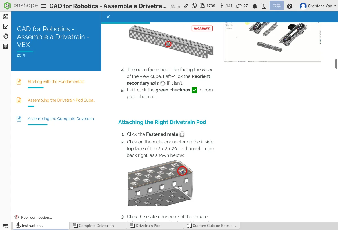Open Assembling the Drivetrain Pod Subassembly lesson
Viewport: 338px width, 230px height.
[x=61, y=100]
